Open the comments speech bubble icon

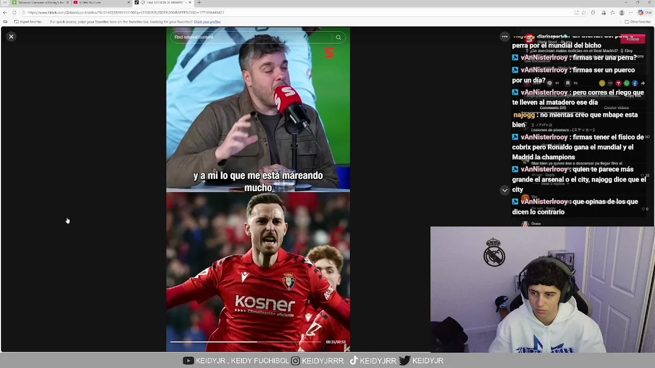tap(550, 83)
